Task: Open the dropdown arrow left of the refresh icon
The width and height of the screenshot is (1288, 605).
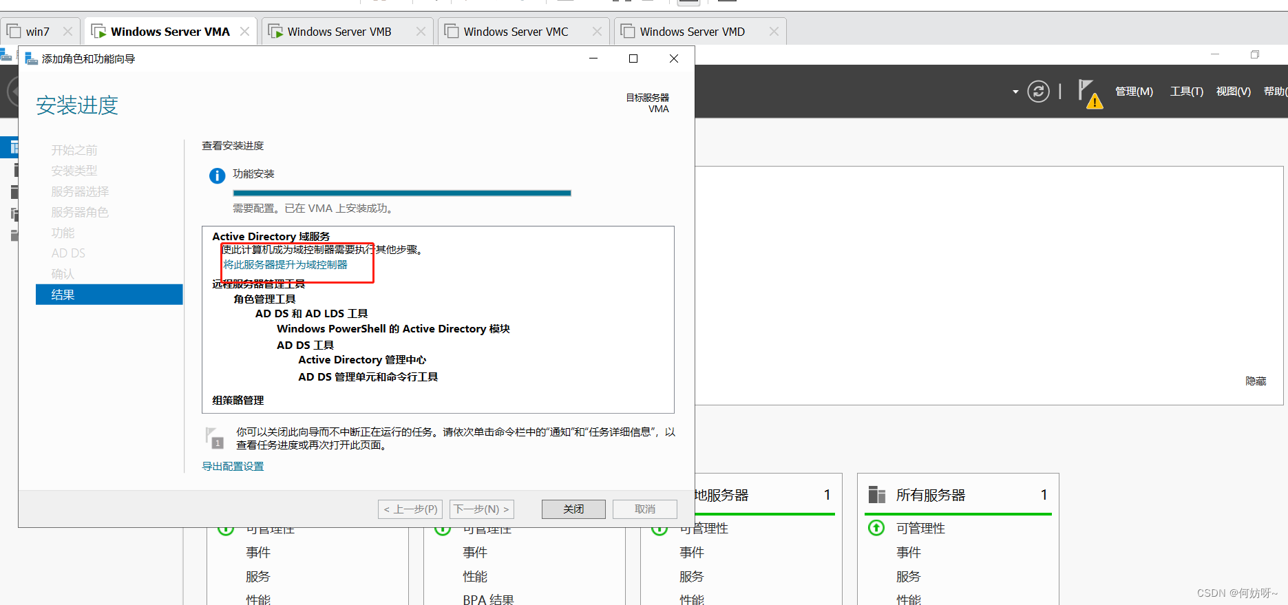Action: pyautogui.click(x=1015, y=92)
